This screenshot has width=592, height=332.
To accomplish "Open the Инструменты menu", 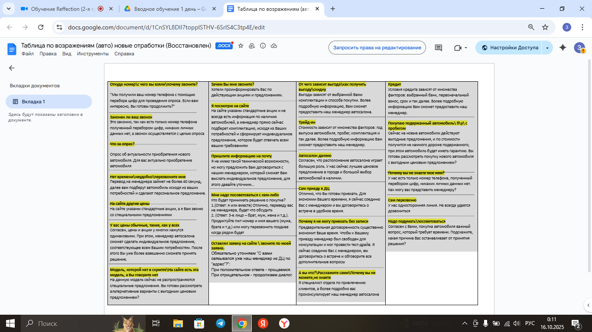I will pos(93,54).
